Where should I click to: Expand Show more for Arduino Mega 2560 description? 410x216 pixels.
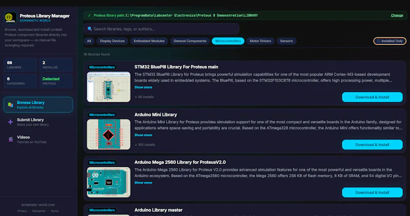click(x=143, y=183)
